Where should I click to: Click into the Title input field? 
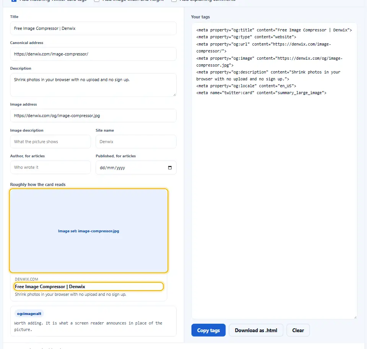pyautogui.click(x=93, y=28)
